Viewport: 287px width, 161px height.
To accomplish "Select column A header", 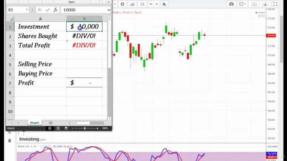I will tap(40, 19).
